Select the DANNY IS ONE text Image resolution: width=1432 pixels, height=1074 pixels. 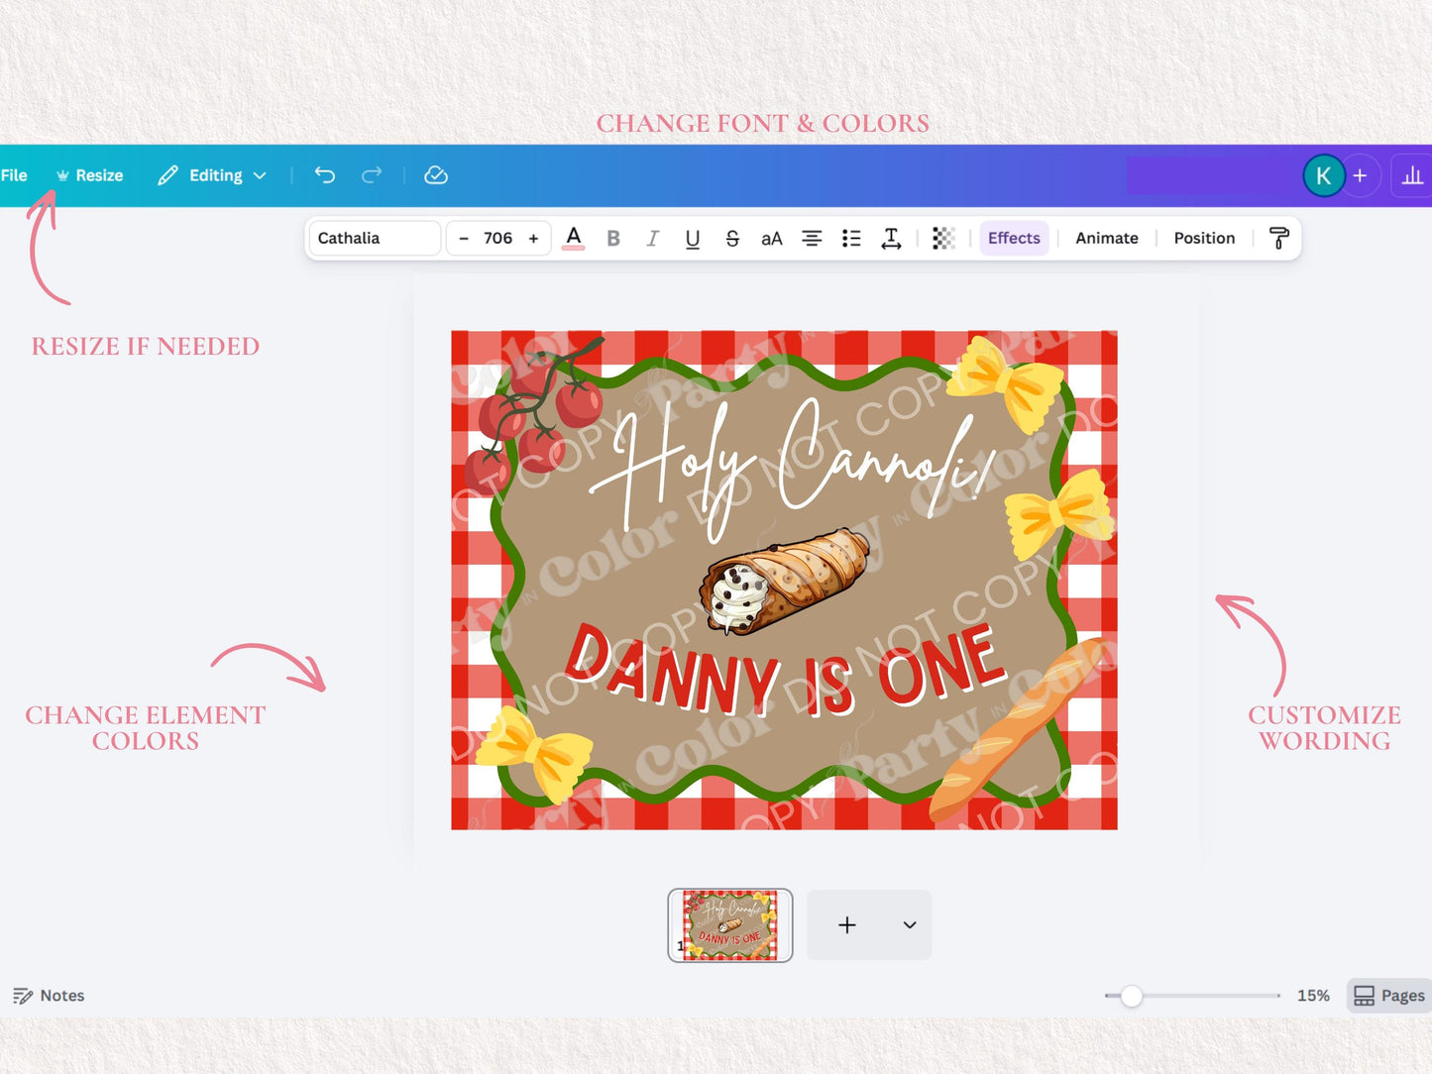(786, 667)
